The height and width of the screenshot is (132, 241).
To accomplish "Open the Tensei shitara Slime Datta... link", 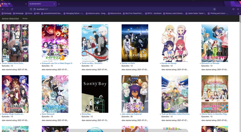I will coord(13,63).
